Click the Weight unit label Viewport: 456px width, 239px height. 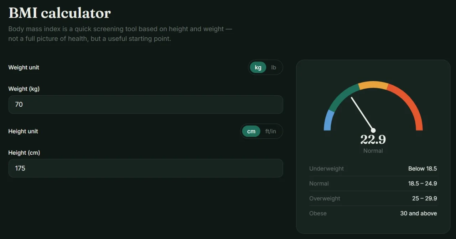point(24,67)
